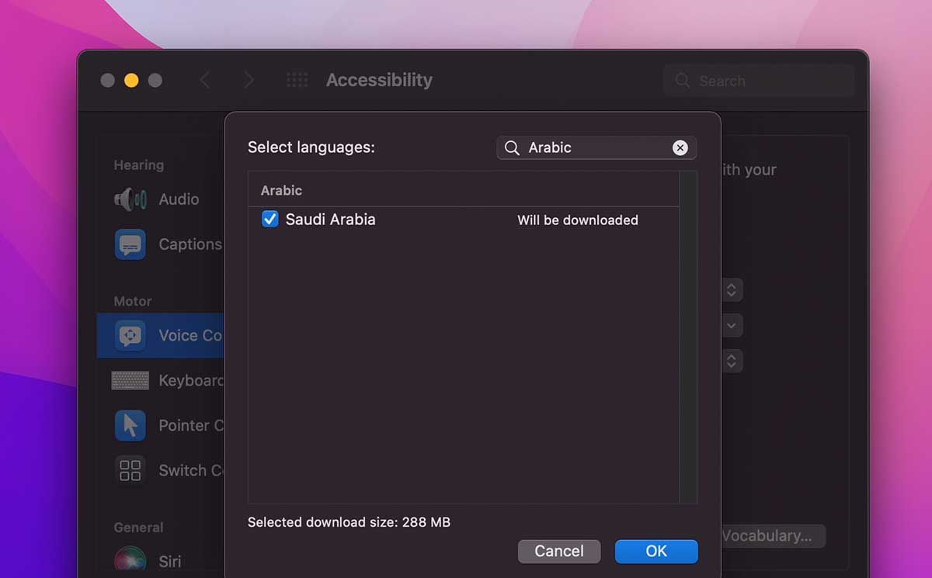Viewport: 932px width, 578px height.
Task: Open the Vocabulary settings
Action: [x=772, y=535]
